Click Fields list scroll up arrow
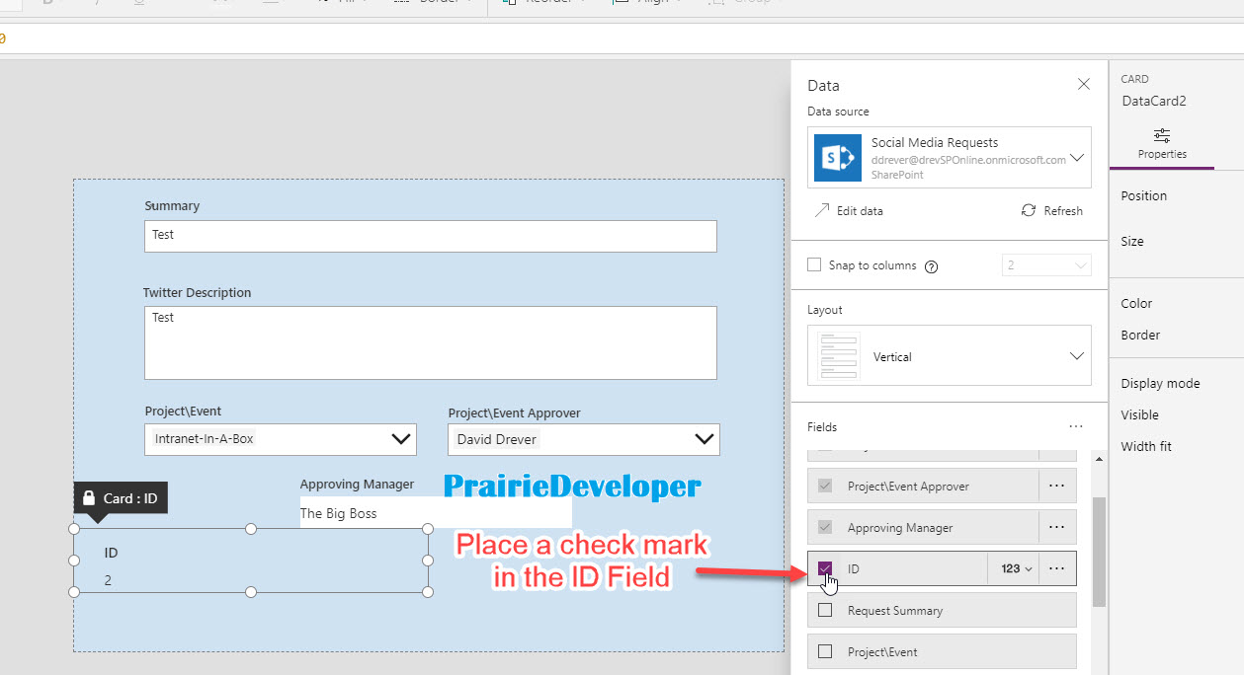The height and width of the screenshot is (675, 1244). coord(1098,459)
